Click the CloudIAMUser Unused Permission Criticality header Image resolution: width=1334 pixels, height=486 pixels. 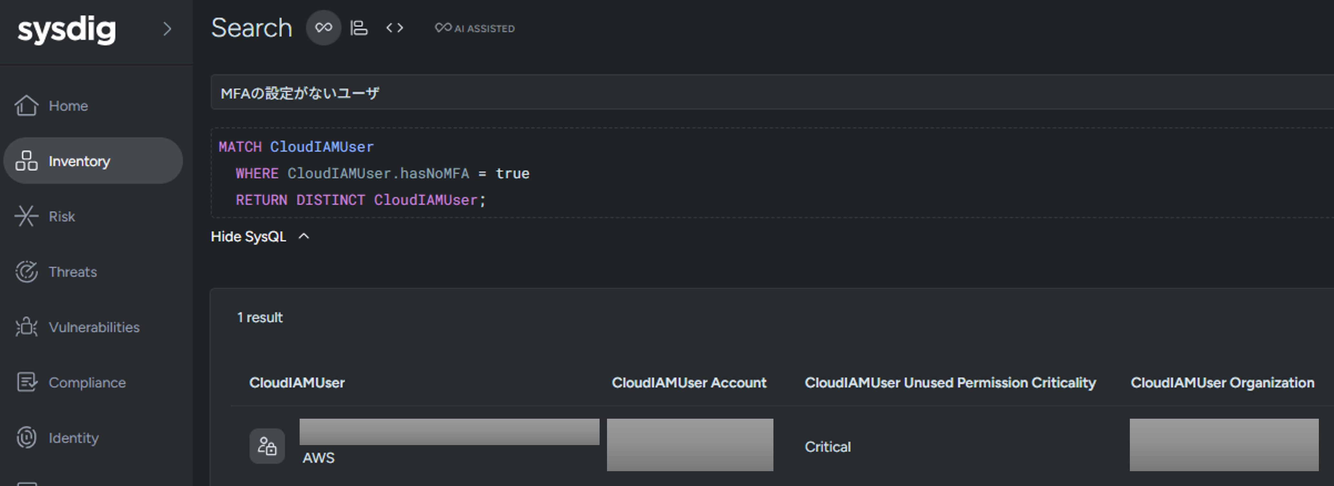[950, 383]
